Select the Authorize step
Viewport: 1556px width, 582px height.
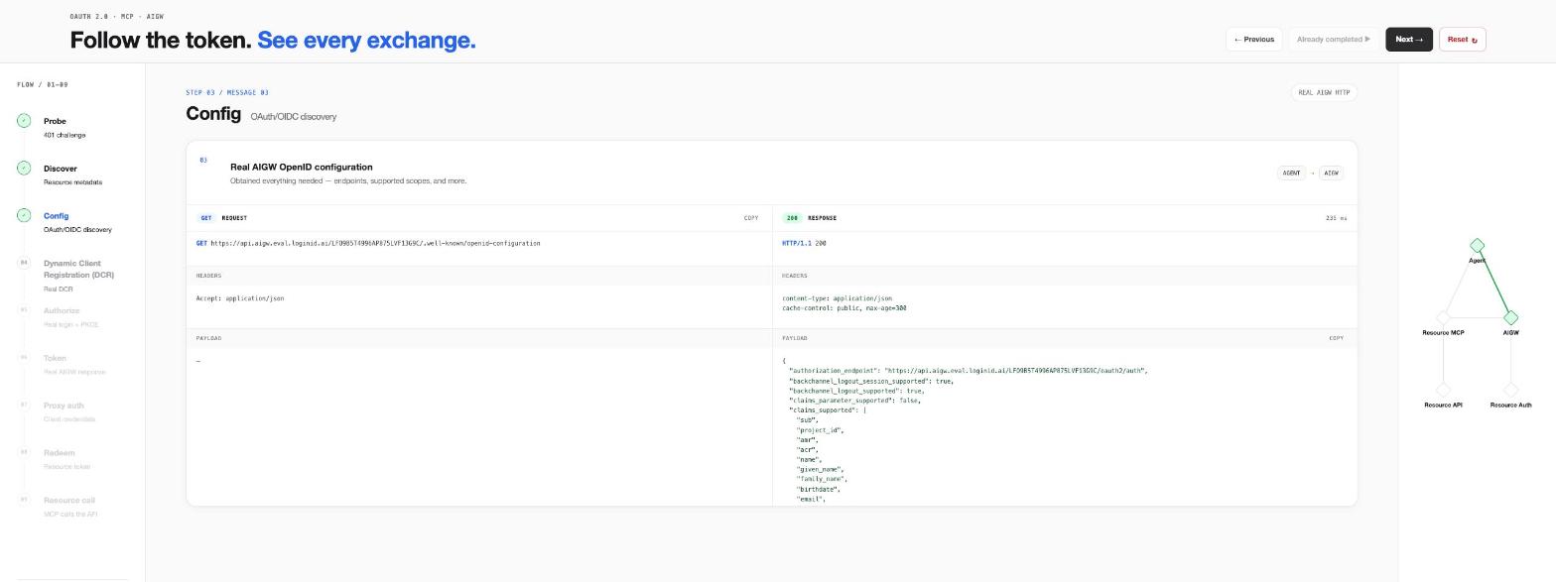pos(70,317)
